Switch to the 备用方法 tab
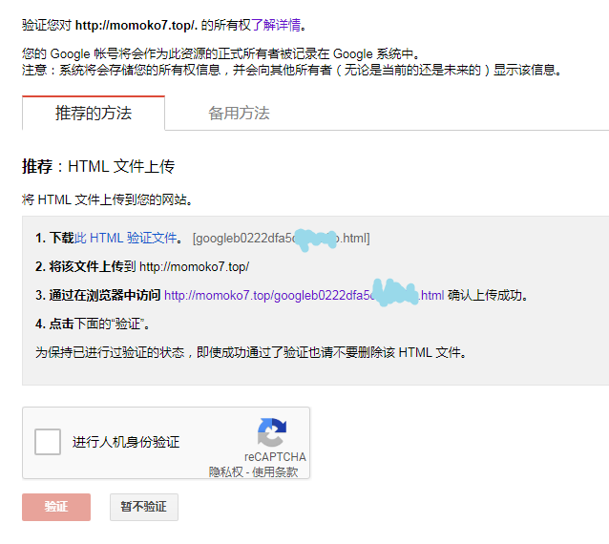The image size is (609, 544). tap(239, 113)
